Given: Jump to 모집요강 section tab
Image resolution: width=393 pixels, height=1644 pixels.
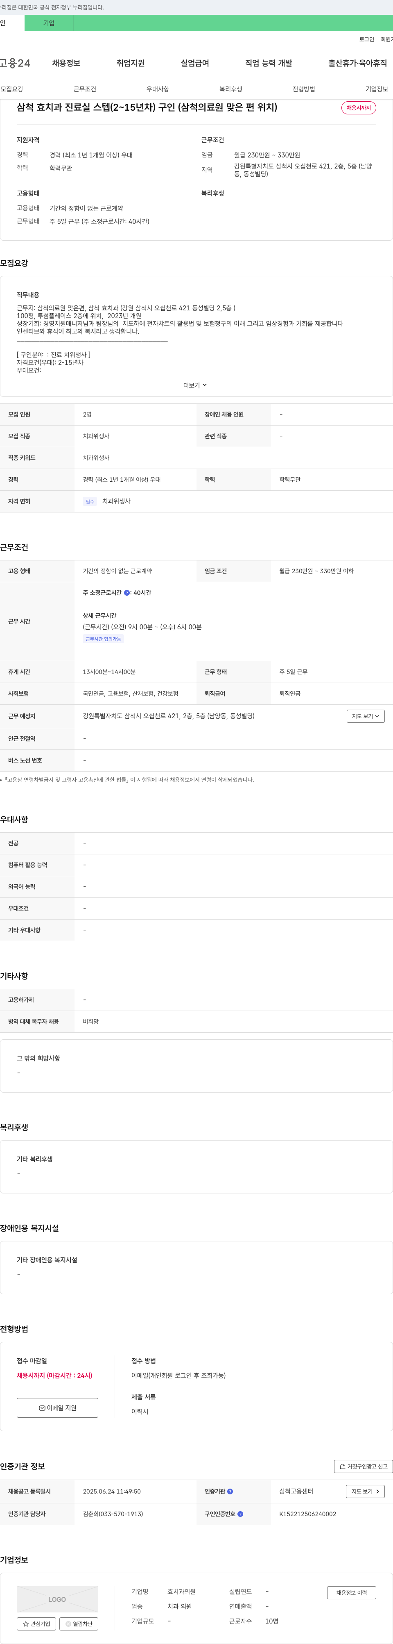Looking at the screenshot, I should [x=11, y=89].
